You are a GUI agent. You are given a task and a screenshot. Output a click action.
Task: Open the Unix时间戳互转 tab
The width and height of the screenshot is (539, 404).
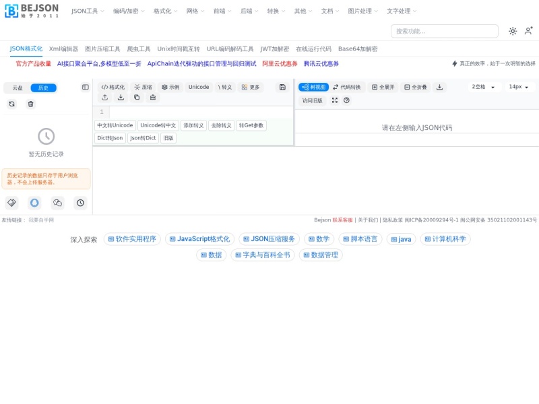tap(179, 48)
